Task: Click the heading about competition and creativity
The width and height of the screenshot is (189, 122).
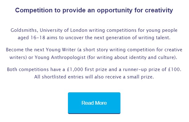Action: click(x=94, y=10)
